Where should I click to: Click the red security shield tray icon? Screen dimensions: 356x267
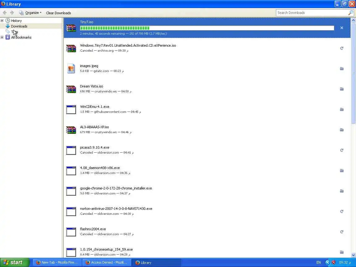pos(333,262)
